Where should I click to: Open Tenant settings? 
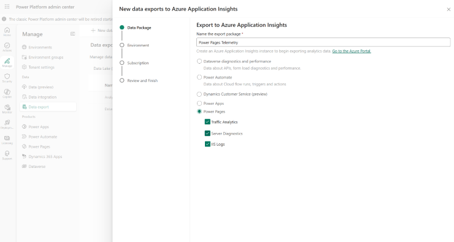[48, 67]
